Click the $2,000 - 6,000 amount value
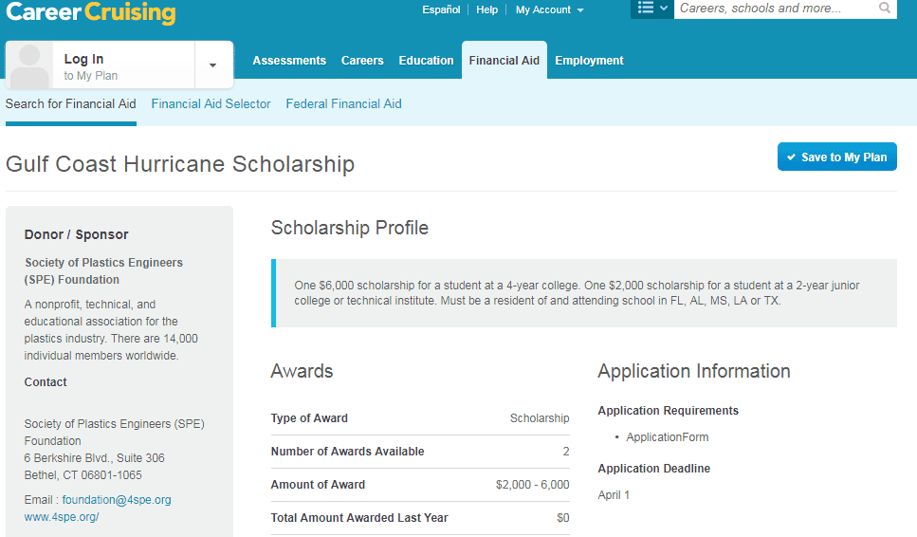The height and width of the screenshot is (537, 917). [x=532, y=485]
